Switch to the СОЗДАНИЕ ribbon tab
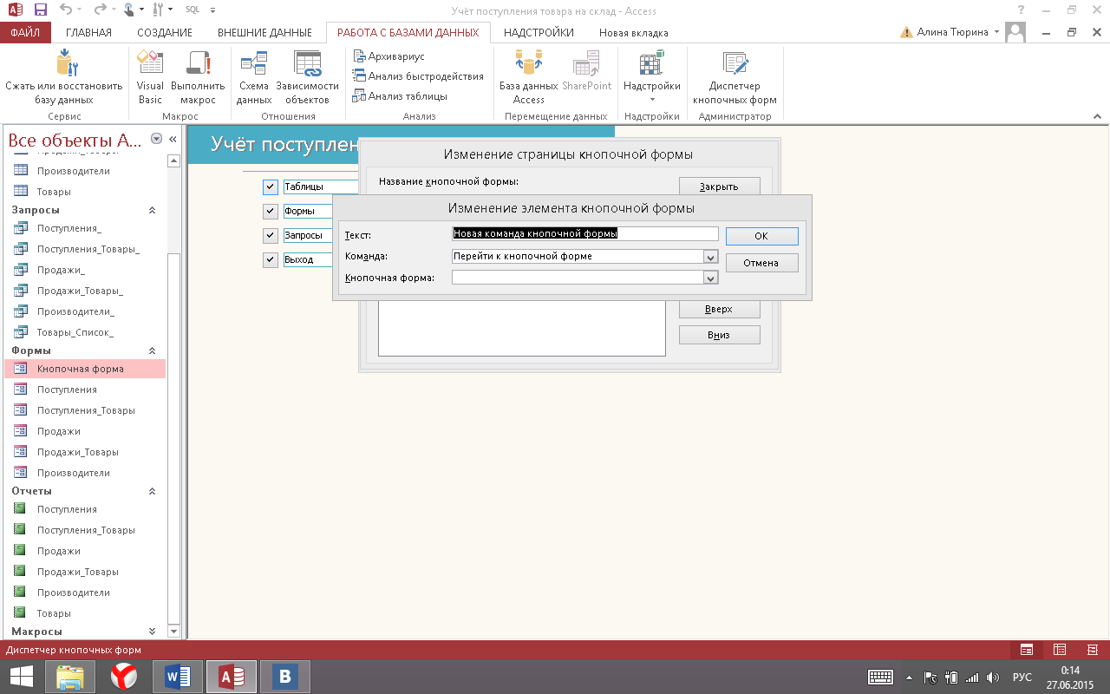Viewport: 1110px width, 694px height. (x=165, y=33)
